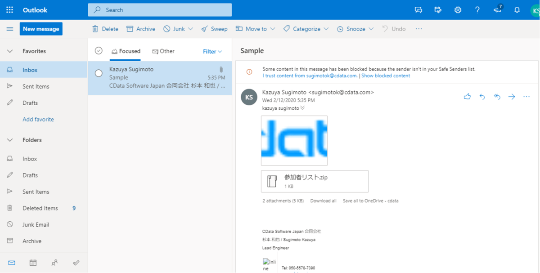Image resolution: width=540 pixels, height=273 pixels.
Task: Toggle the select all messages circle
Action: pos(99,51)
